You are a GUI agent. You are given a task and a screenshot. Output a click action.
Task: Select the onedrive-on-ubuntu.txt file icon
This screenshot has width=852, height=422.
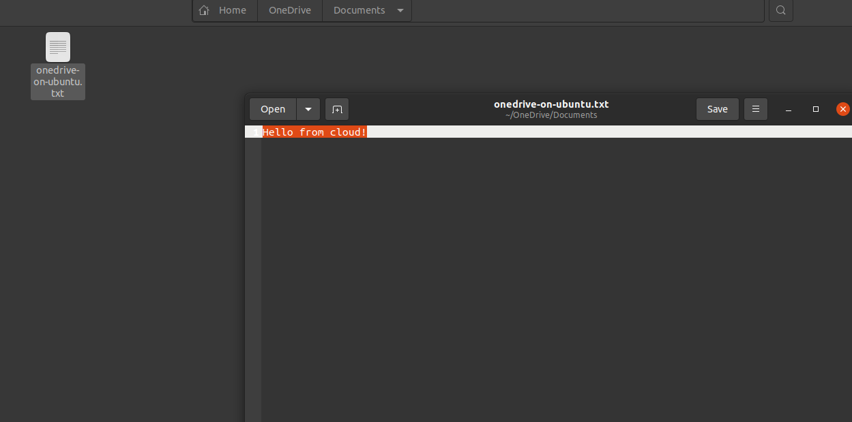(x=58, y=47)
